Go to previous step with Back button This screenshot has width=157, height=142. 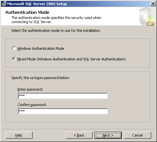point(79,135)
